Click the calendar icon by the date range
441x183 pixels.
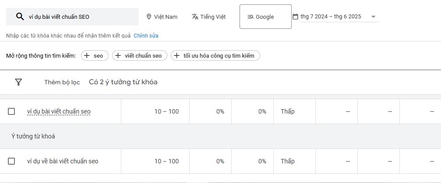[x=295, y=17]
